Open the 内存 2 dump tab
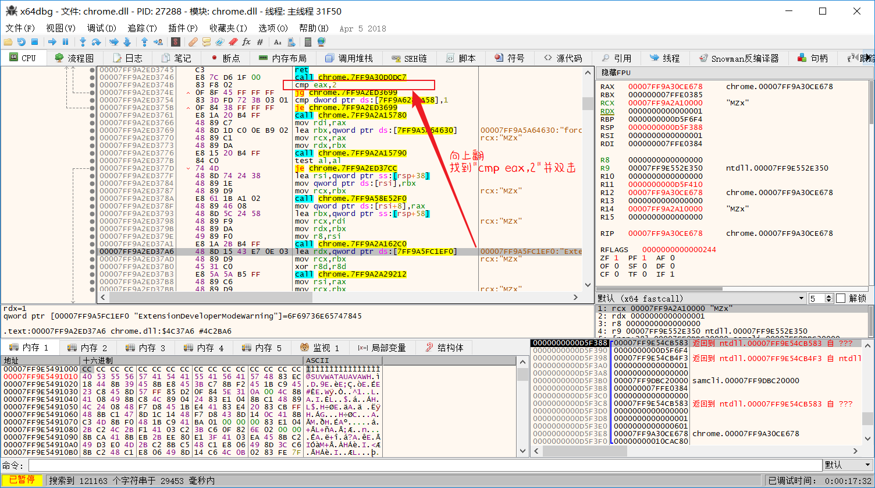 click(87, 348)
